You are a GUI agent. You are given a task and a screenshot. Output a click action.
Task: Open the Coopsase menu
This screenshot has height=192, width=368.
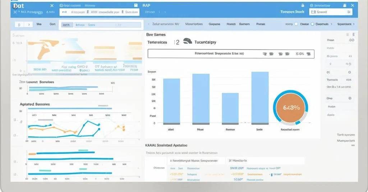pos(215,24)
